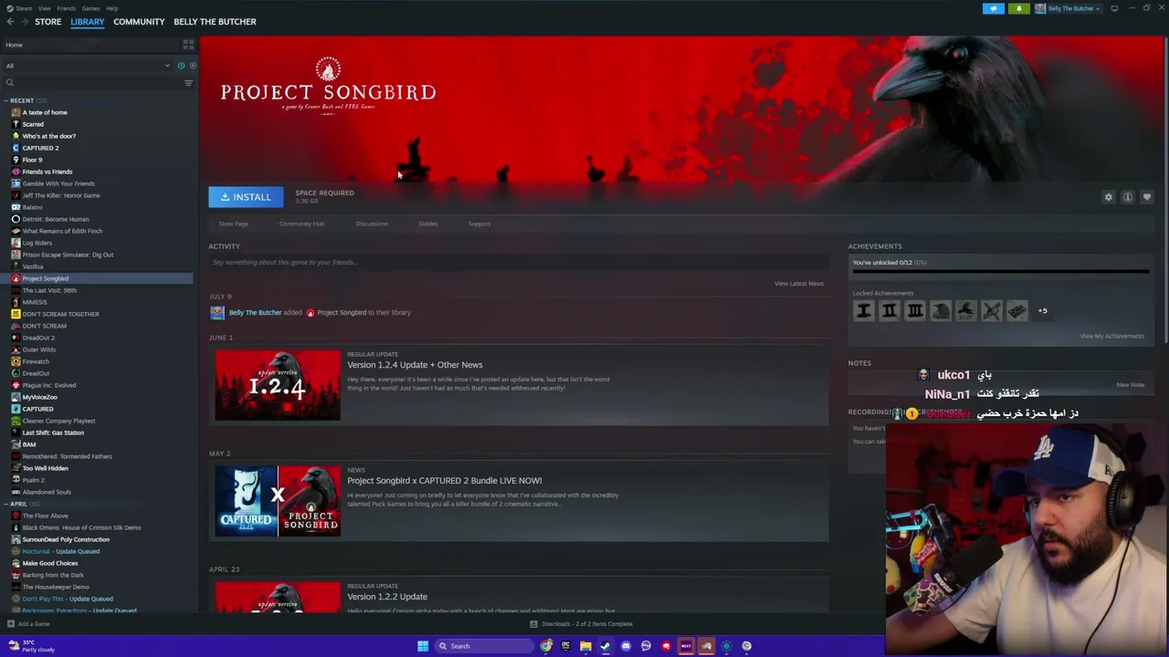Open the Discussions link
The image size is (1169, 657).
point(372,224)
